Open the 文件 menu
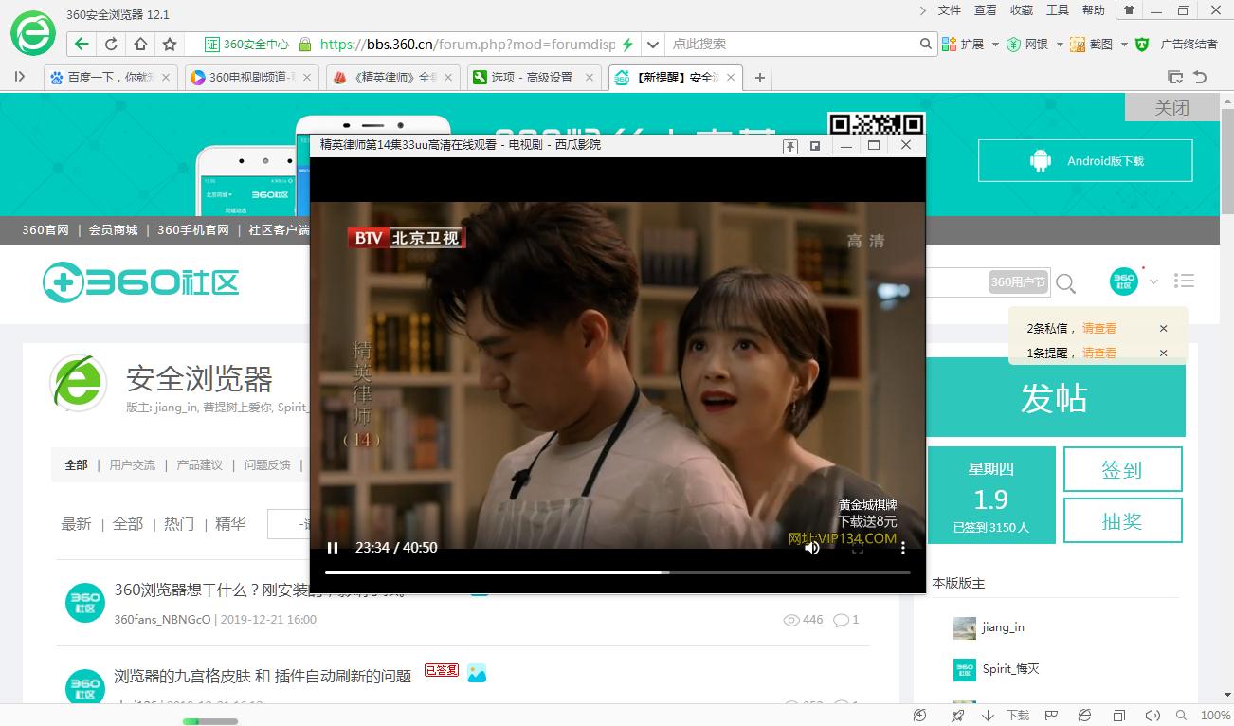This screenshot has width=1234, height=726. click(950, 10)
